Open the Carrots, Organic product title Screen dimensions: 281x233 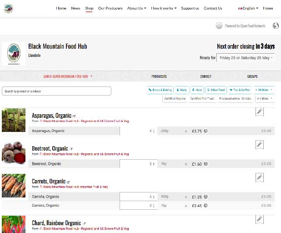click(49, 181)
